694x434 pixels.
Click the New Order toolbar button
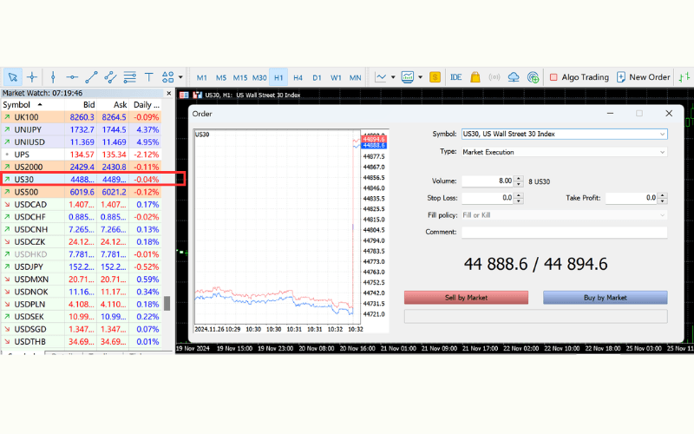643,77
